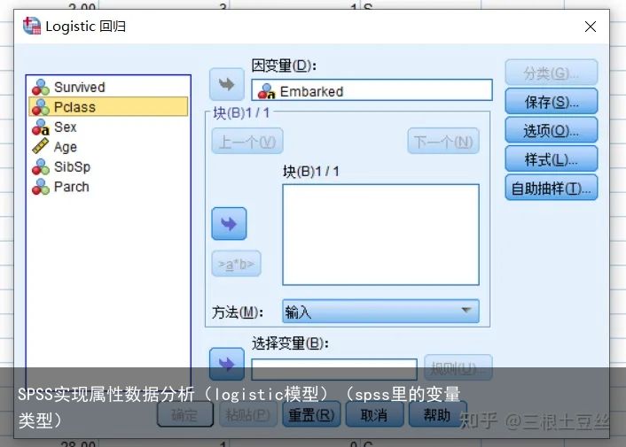Click the 分类(G) button
The image size is (626, 447).
tap(552, 73)
